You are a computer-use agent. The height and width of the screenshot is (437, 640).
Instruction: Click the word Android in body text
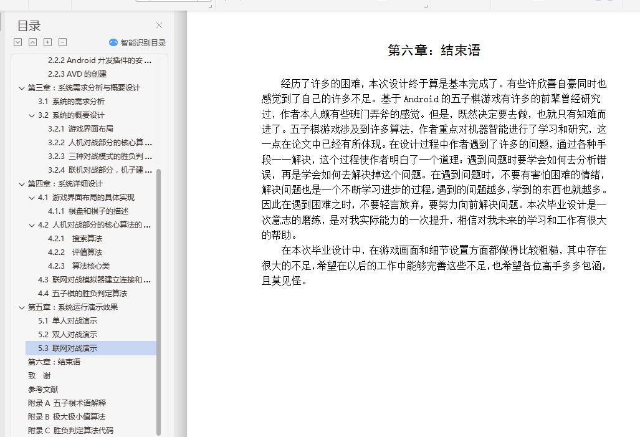[421, 99]
